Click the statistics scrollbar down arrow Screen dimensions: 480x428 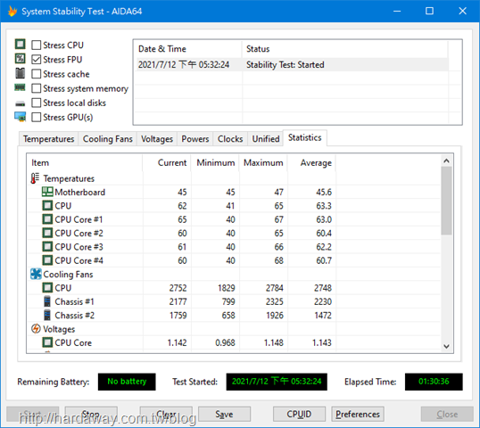(x=446, y=346)
